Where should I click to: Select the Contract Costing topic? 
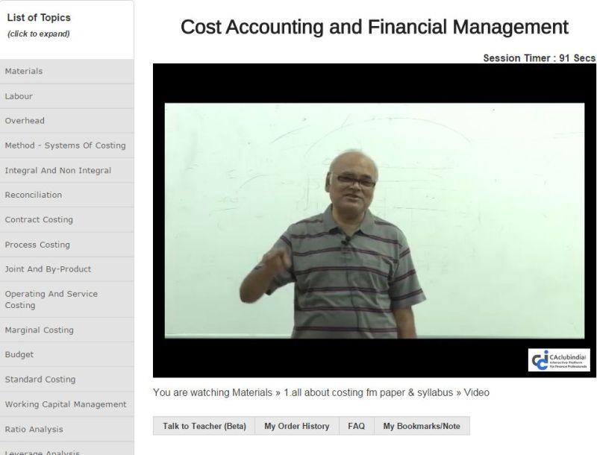(39, 220)
